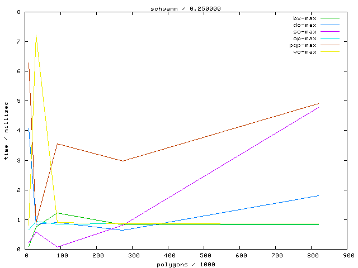
Task: Click the pqp-max legend label
Action: coord(303,45)
